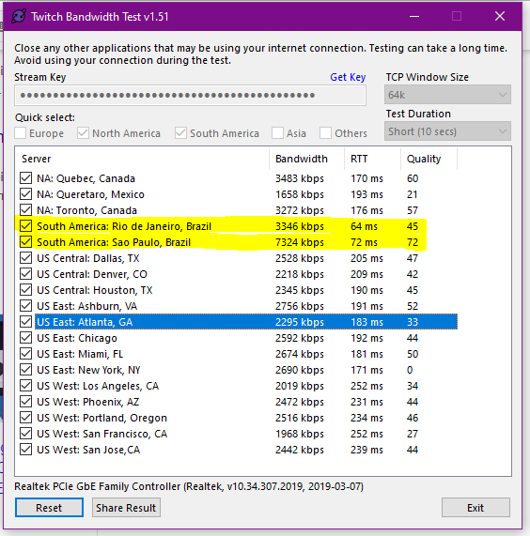Viewport: 530px width, 536px height.
Task: Click the 2442 kbps bandwidth value
Action: (300, 450)
